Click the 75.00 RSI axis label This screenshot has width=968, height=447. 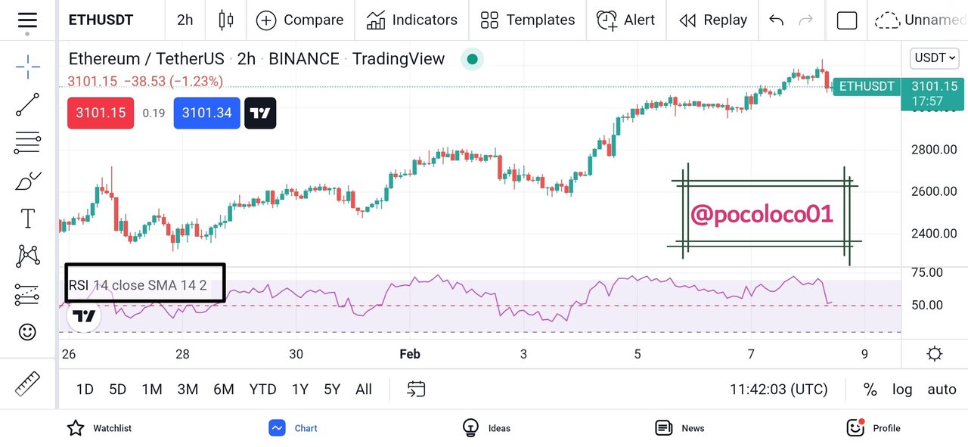pyautogui.click(x=926, y=272)
